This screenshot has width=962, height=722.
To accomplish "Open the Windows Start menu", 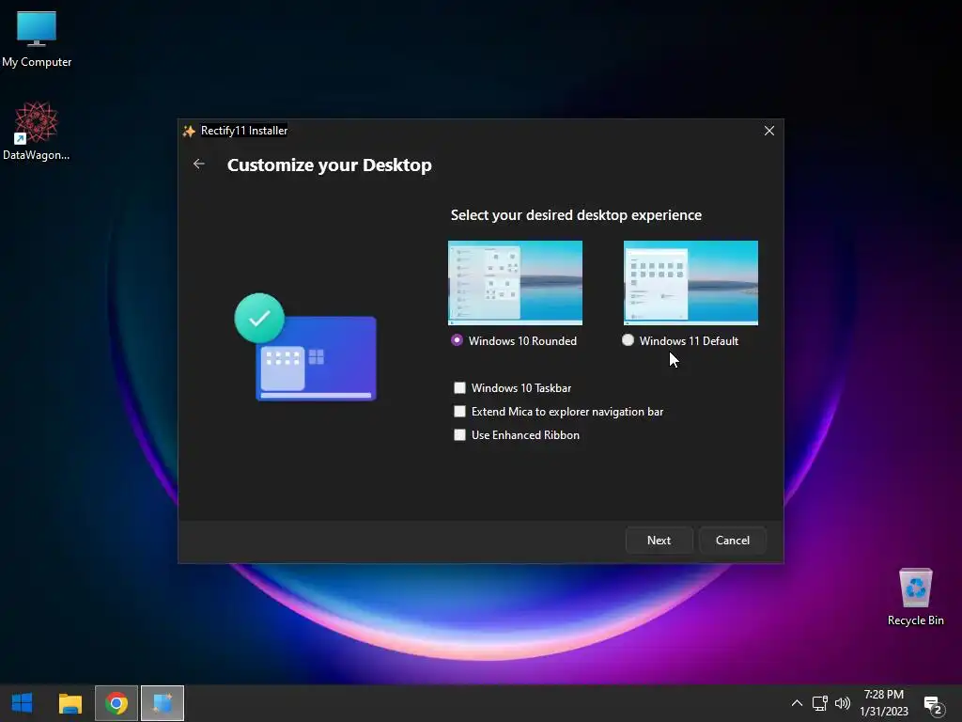I will [x=23, y=703].
